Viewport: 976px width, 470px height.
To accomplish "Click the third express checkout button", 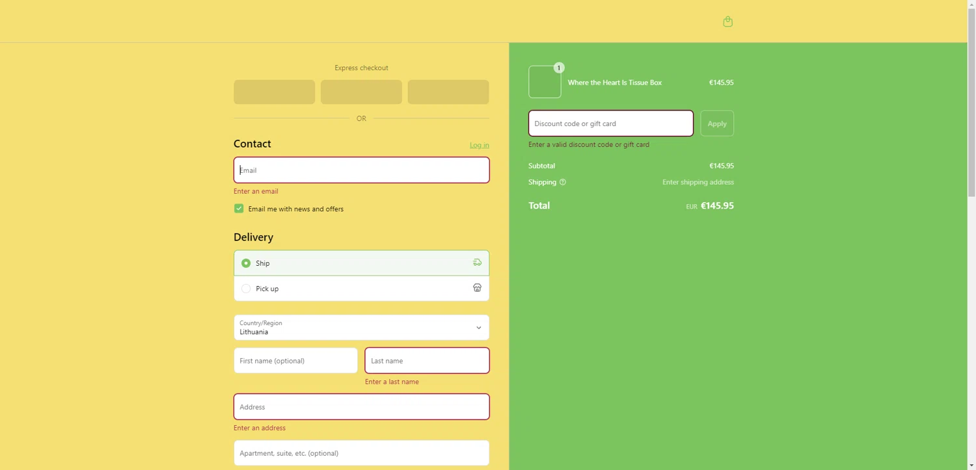I will coord(448,92).
